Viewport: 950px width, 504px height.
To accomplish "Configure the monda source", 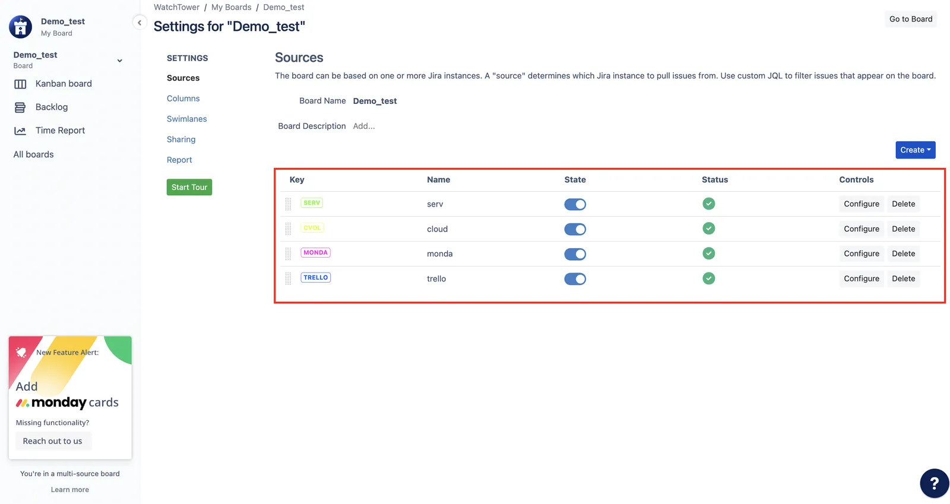I will point(862,253).
